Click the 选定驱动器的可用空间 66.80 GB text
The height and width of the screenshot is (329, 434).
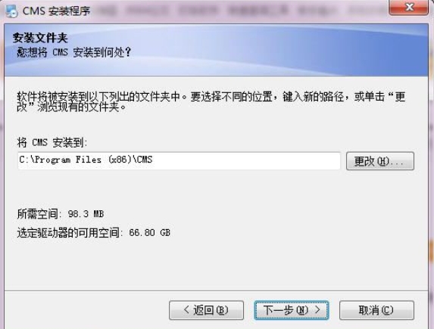click(x=94, y=232)
